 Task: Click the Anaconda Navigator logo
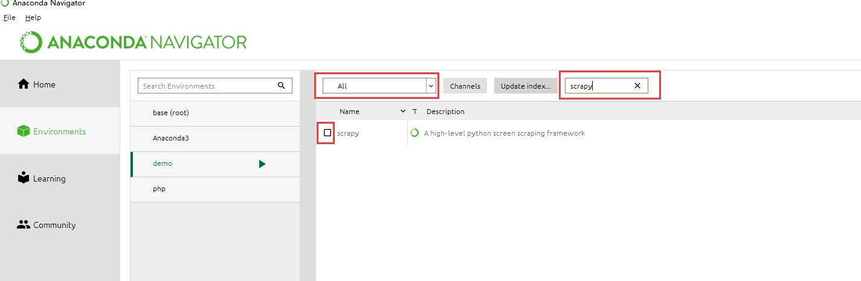(134, 42)
